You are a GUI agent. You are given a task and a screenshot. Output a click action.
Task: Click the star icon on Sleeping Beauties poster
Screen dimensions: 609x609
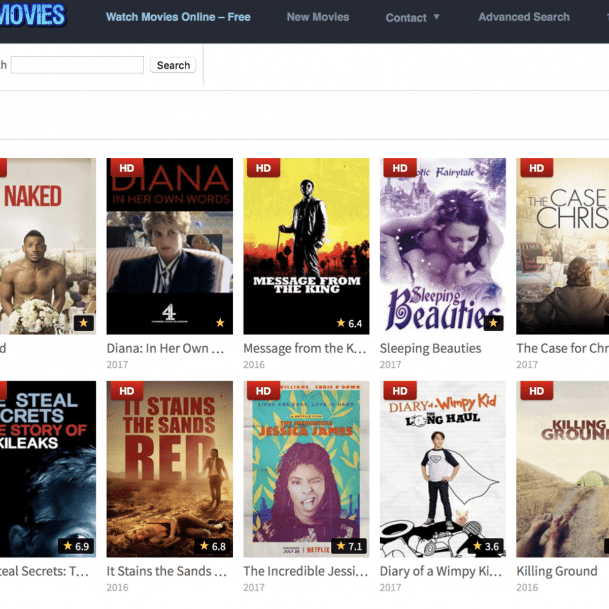click(493, 323)
